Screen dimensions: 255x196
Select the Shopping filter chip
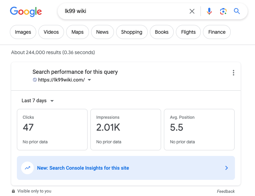(132, 32)
